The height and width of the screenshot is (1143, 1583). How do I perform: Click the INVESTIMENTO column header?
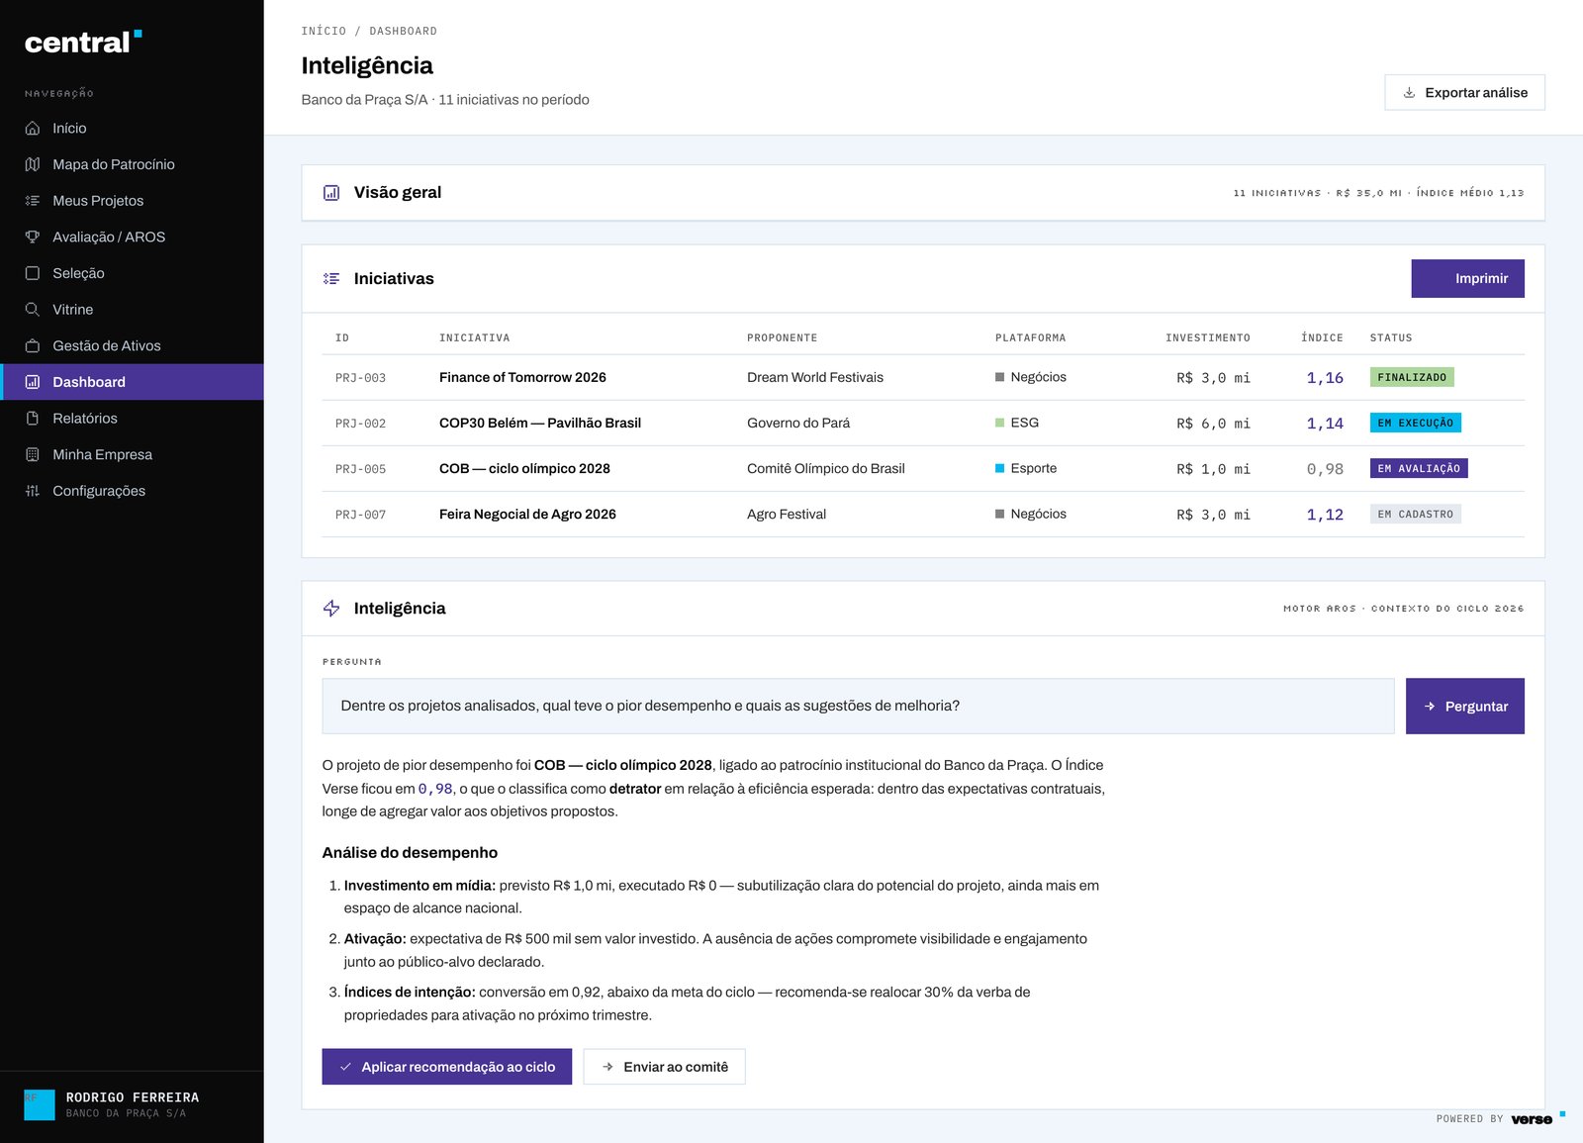tap(1208, 338)
